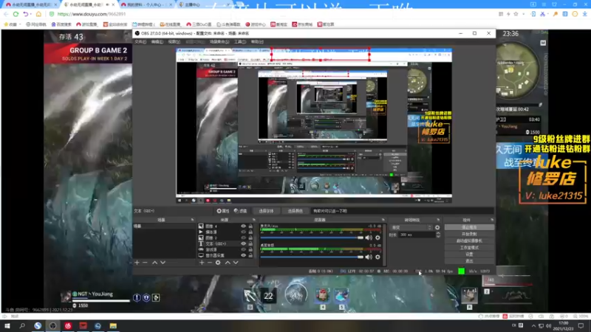Open the File menu in OBS
Screen dimensions: 591x332
click(140, 42)
